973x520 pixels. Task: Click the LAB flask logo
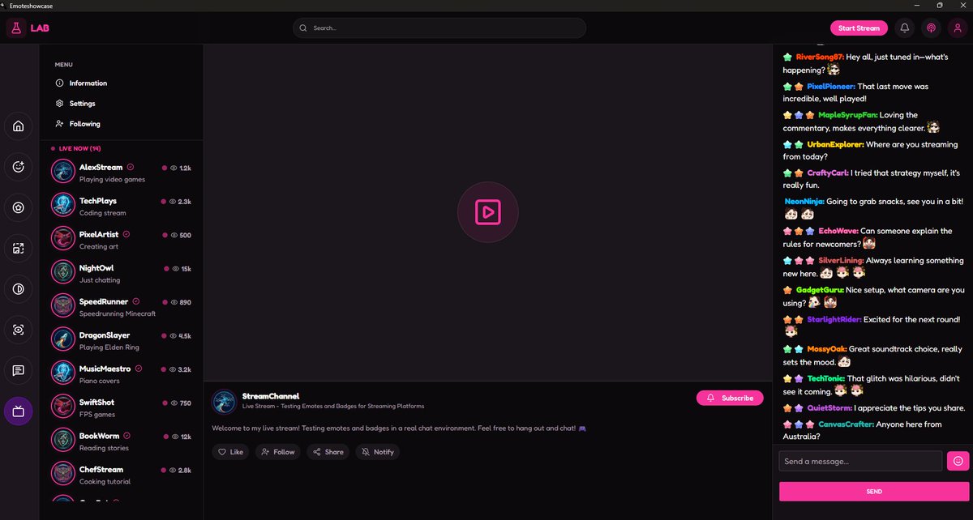coord(15,28)
